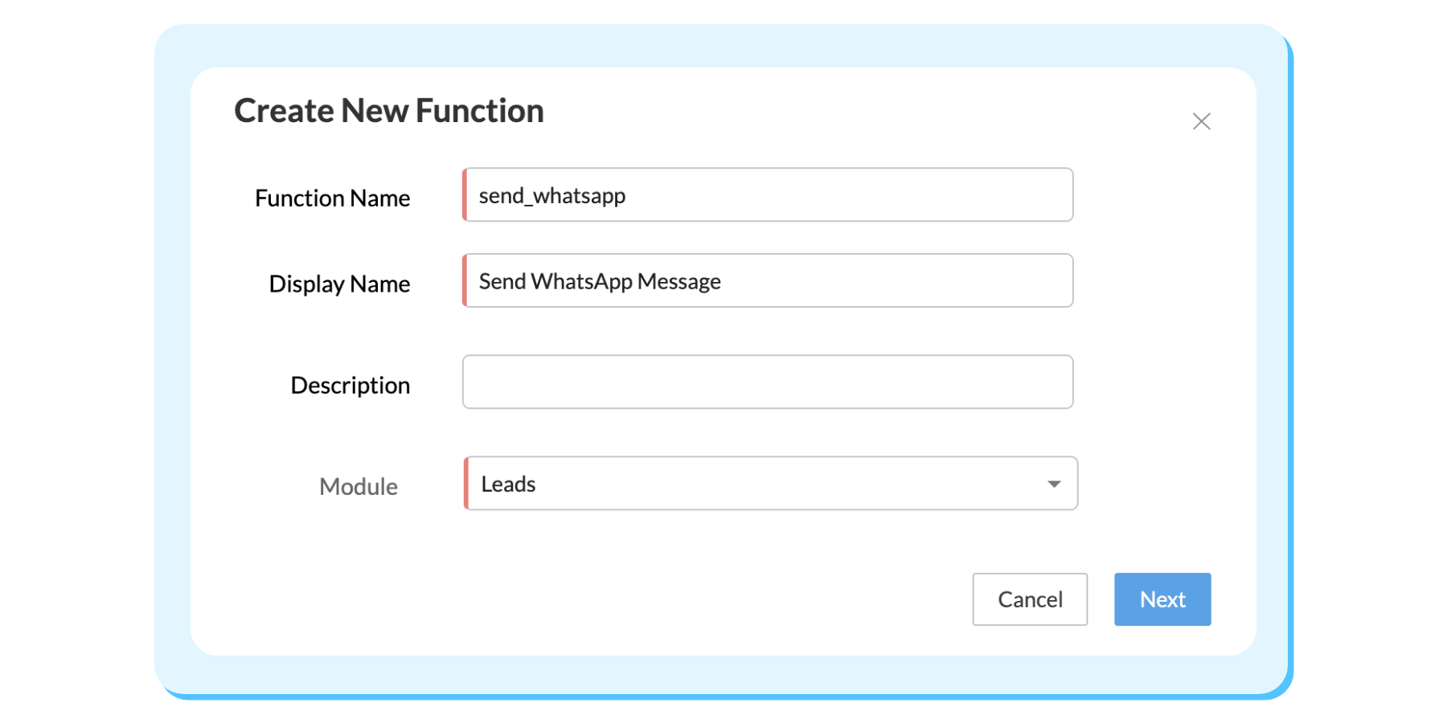Click the Display Name label

339,284
